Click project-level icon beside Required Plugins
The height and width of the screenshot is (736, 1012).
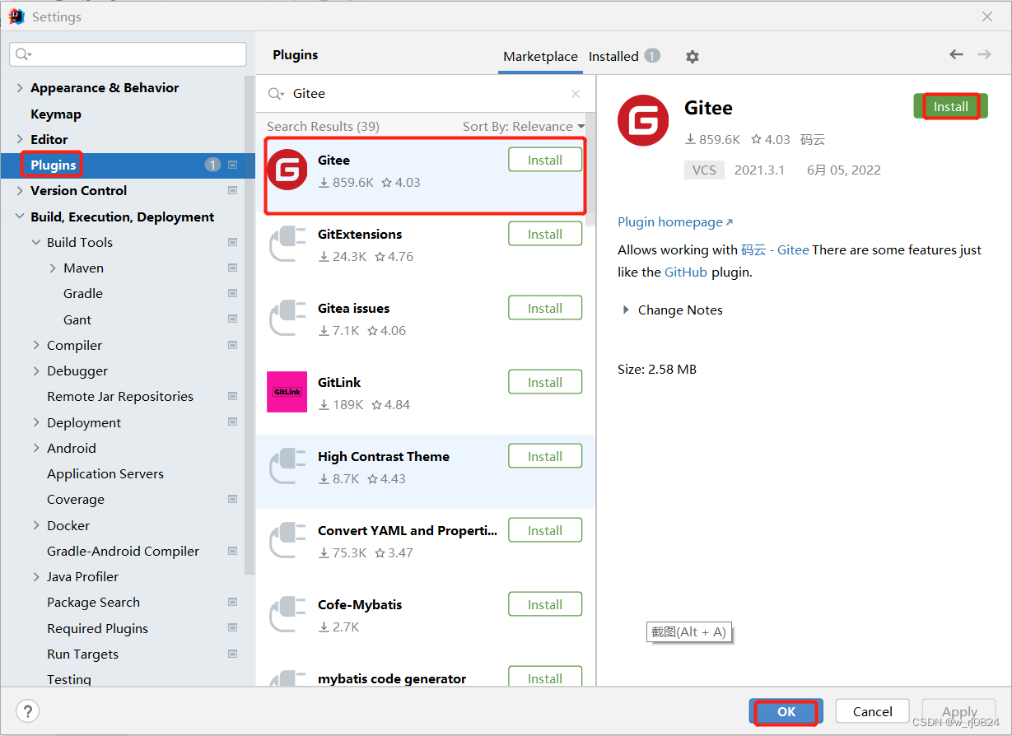[x=233, y=628]
